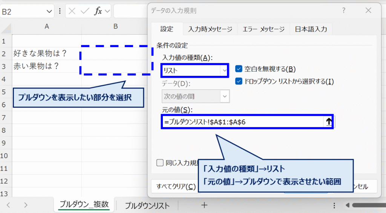
Task: Toggle ドロップダウン リストから選択する checkbox
Action: [x=239, y=81]
